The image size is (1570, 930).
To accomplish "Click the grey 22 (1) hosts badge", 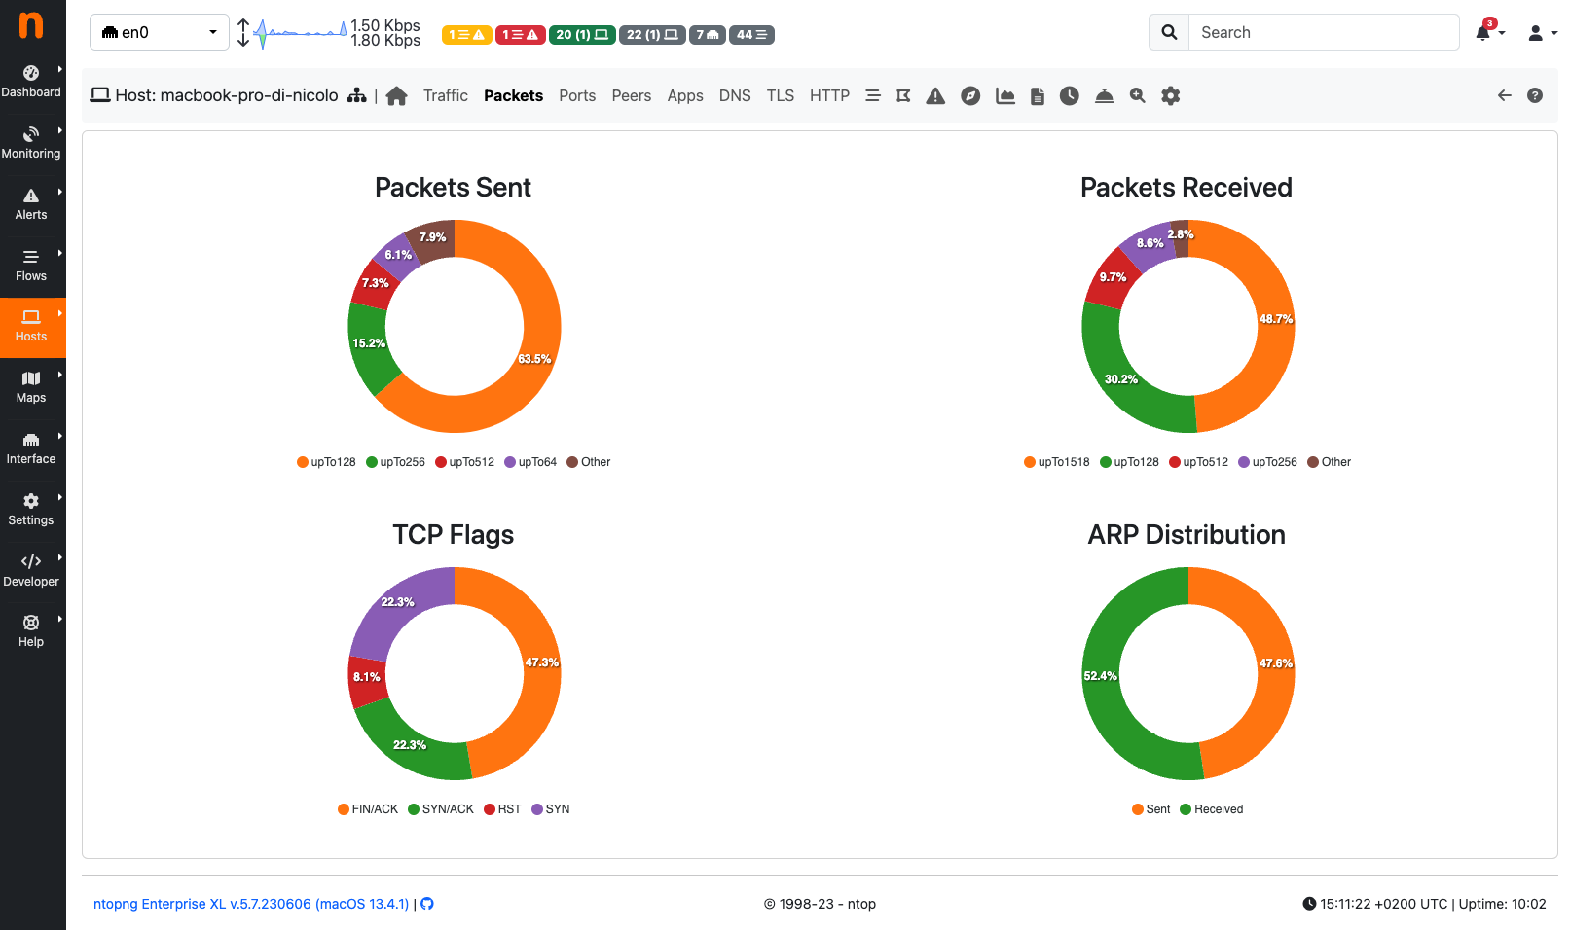I will tap(652, 35).
